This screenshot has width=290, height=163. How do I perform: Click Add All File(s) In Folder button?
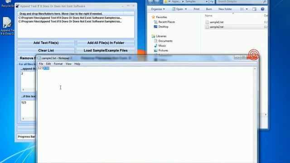click(x=106, y=43)
